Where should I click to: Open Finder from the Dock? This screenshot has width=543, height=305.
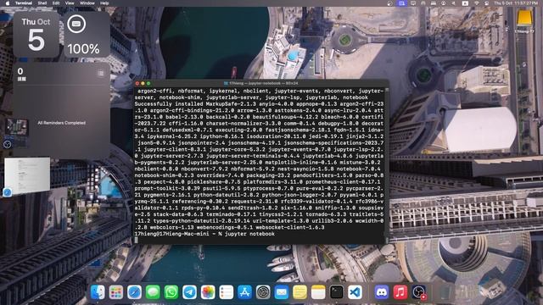pyautogui.click(x=98, y=292)
